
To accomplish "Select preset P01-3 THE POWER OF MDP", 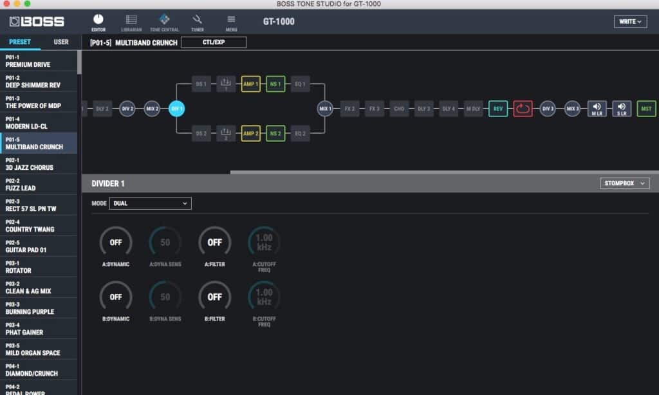I will [x=39, y=102].
